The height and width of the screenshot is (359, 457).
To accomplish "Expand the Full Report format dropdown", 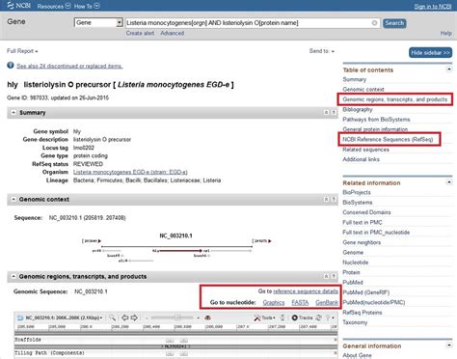I will pos(22,51).
